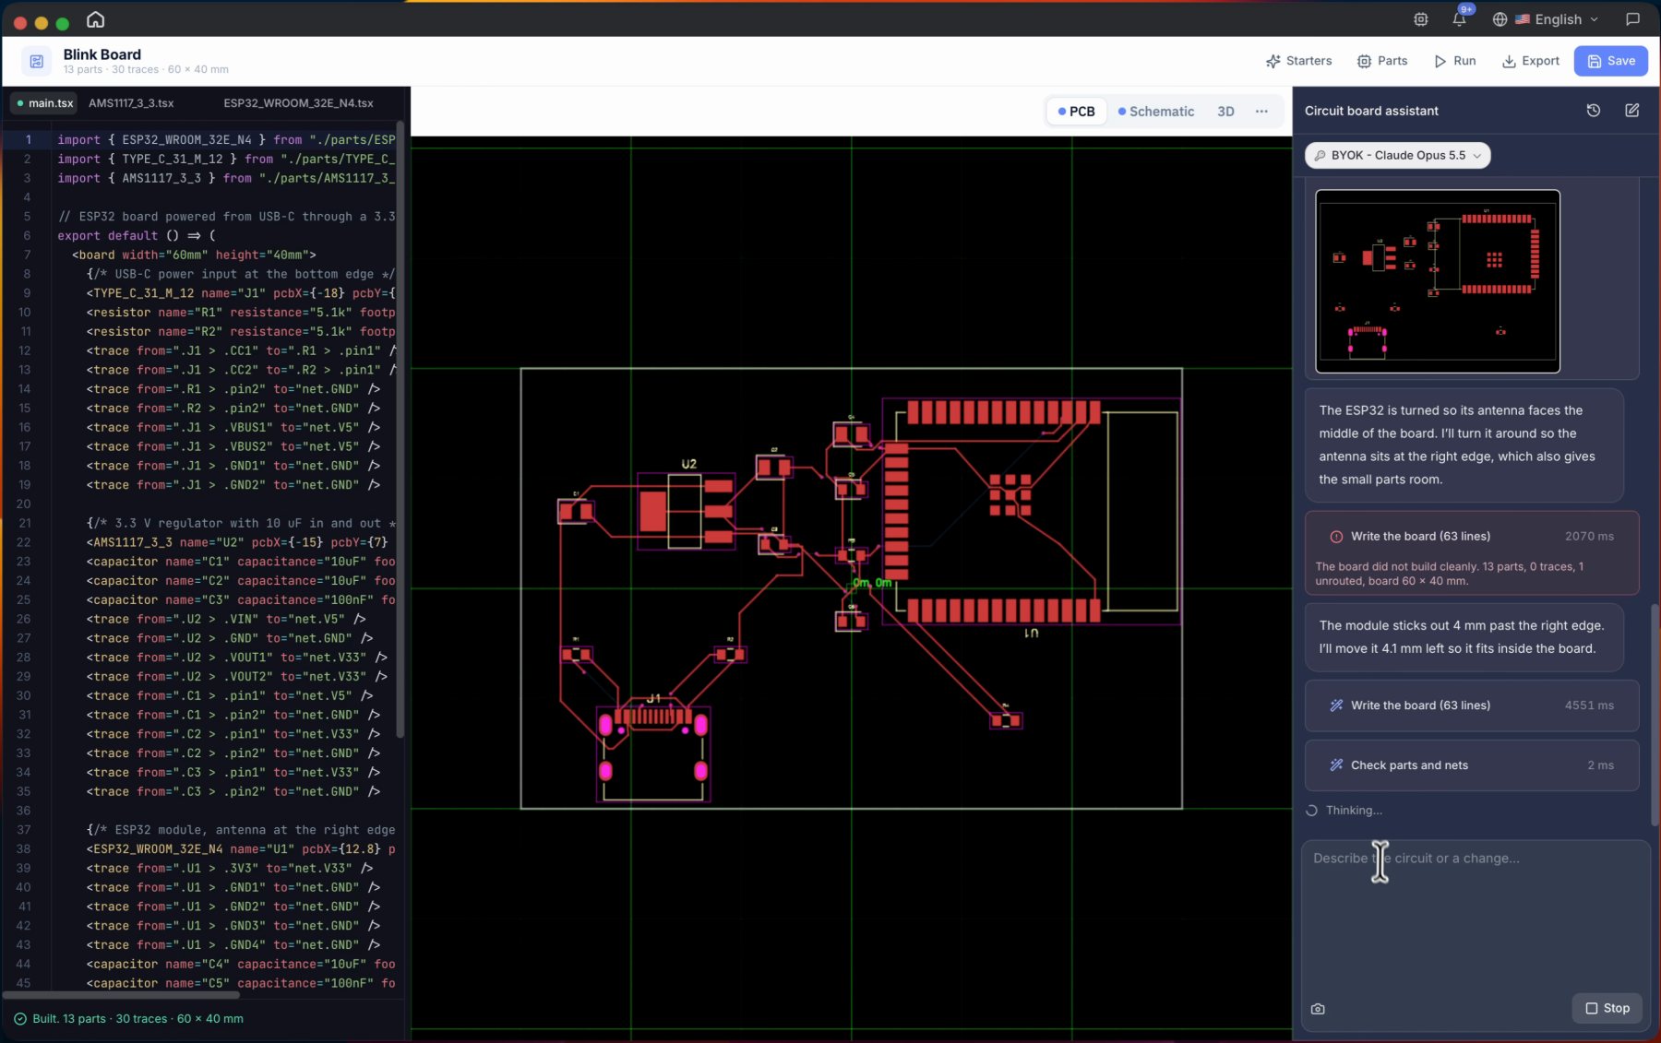The height and width of the screenshot is (1043, 1661).
Task: Click the U2 regulator label on the PCB
Action: pyautogui.click(x=688, y=464)
